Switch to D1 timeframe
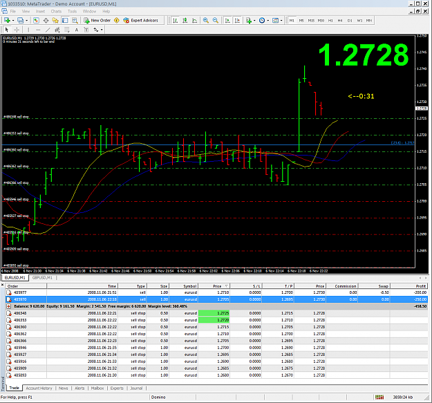432x403 pixels. (x=350, y=20)
